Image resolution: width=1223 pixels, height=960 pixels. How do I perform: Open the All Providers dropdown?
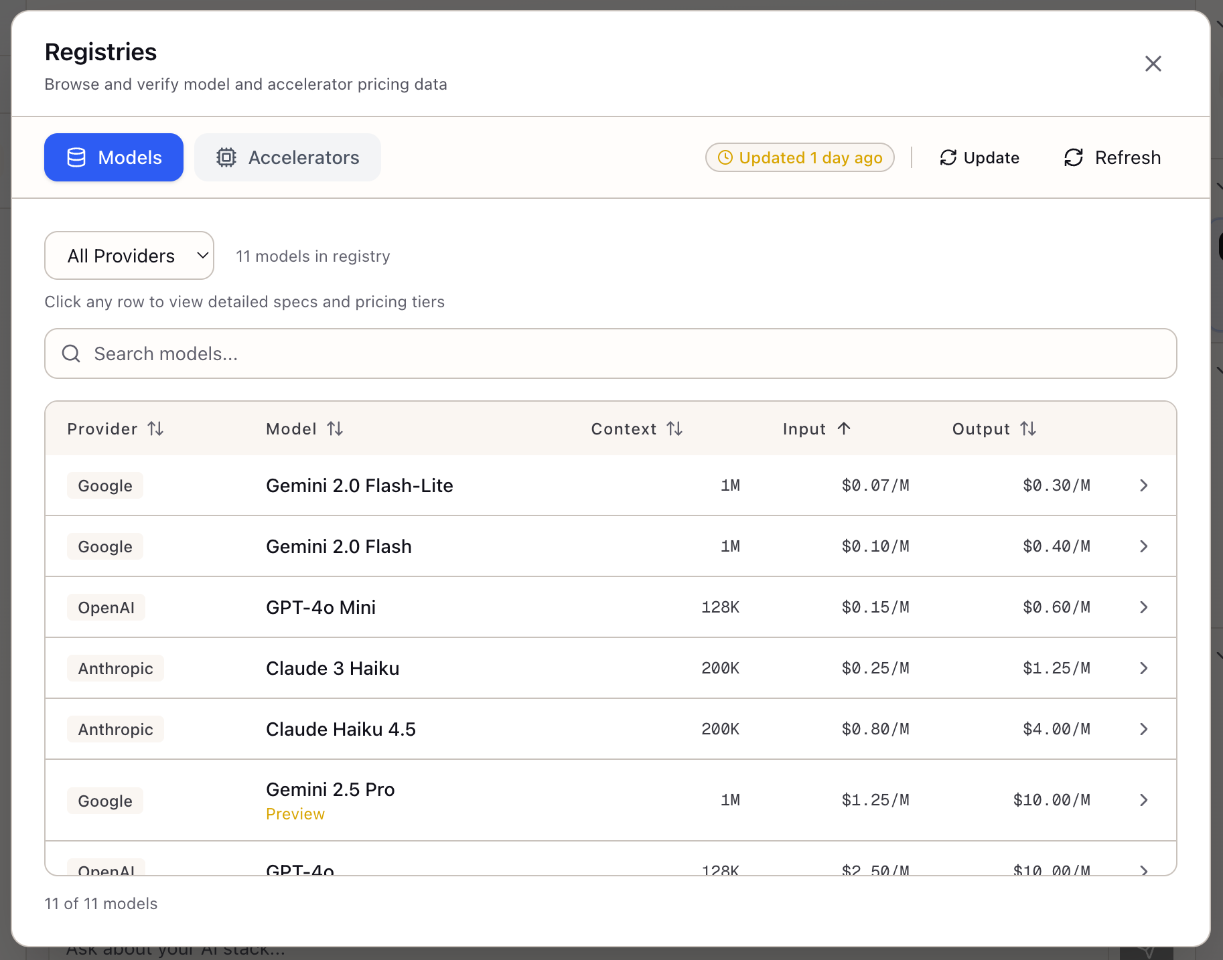(129, 255)
